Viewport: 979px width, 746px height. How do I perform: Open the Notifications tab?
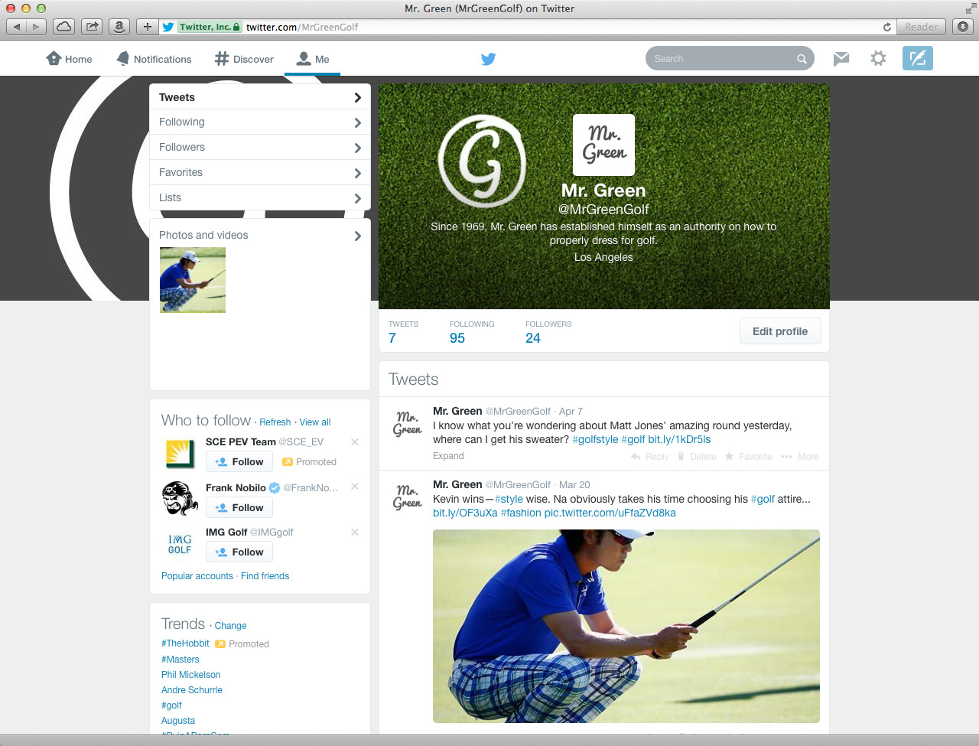click(x=154, y=59)
